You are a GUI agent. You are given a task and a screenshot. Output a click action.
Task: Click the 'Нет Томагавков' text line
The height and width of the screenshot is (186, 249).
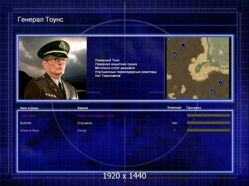[108, 76]
